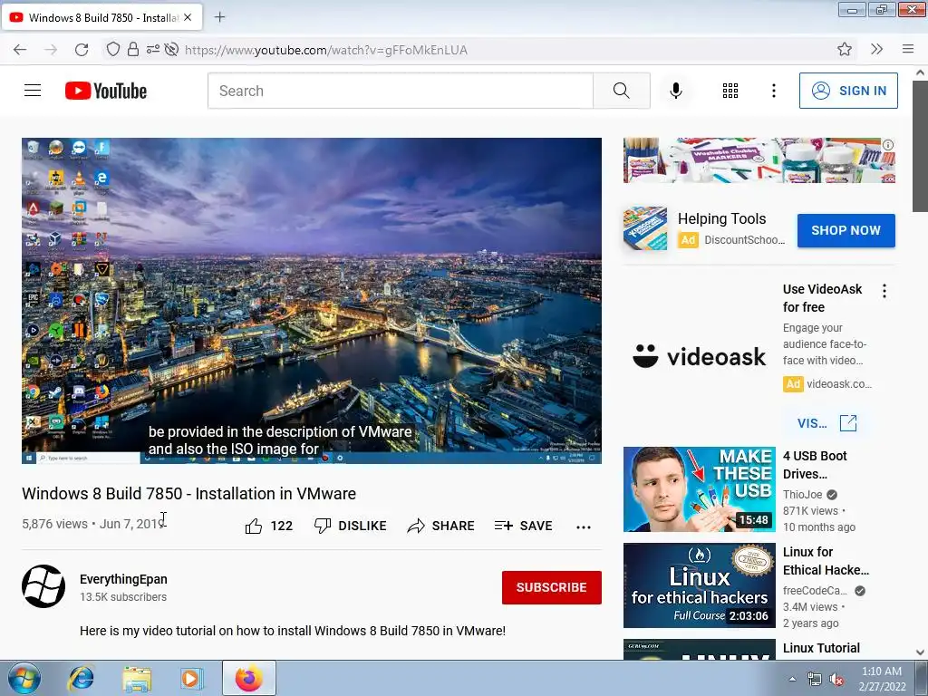Open more actions ellipsis below video
The image size is (928, 696).
pos(584,527)
